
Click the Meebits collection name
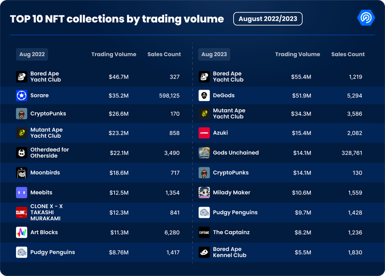point(41,192)
